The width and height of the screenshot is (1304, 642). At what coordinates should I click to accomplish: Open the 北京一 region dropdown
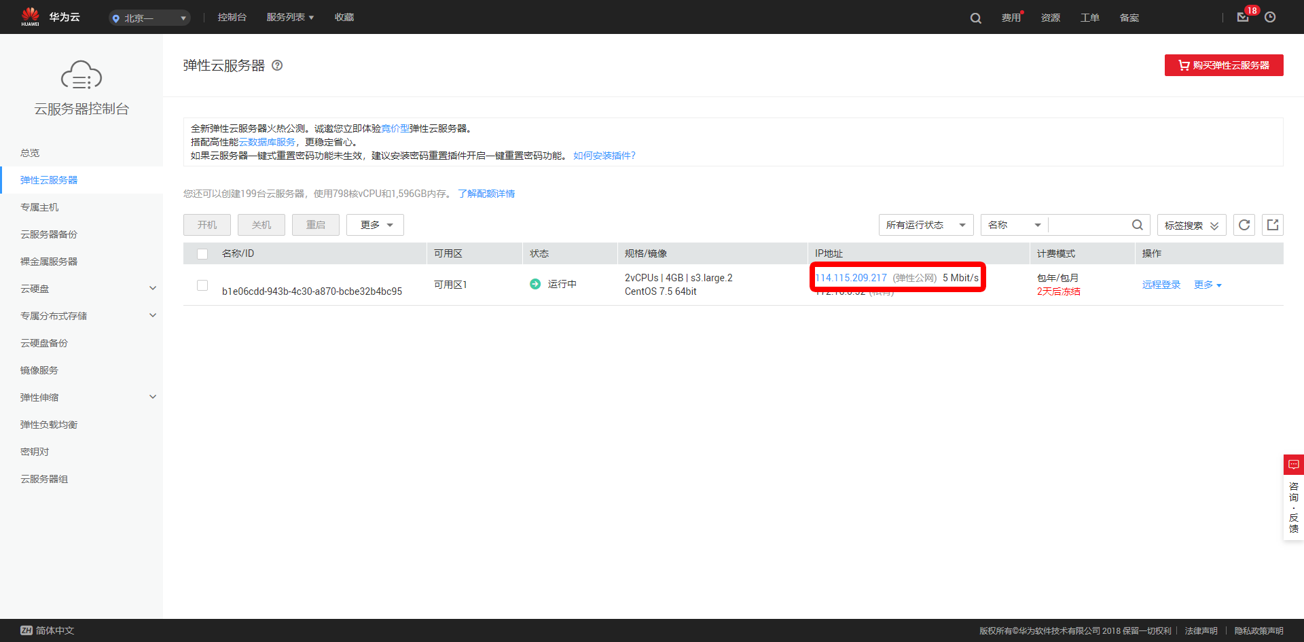point(149,18)
